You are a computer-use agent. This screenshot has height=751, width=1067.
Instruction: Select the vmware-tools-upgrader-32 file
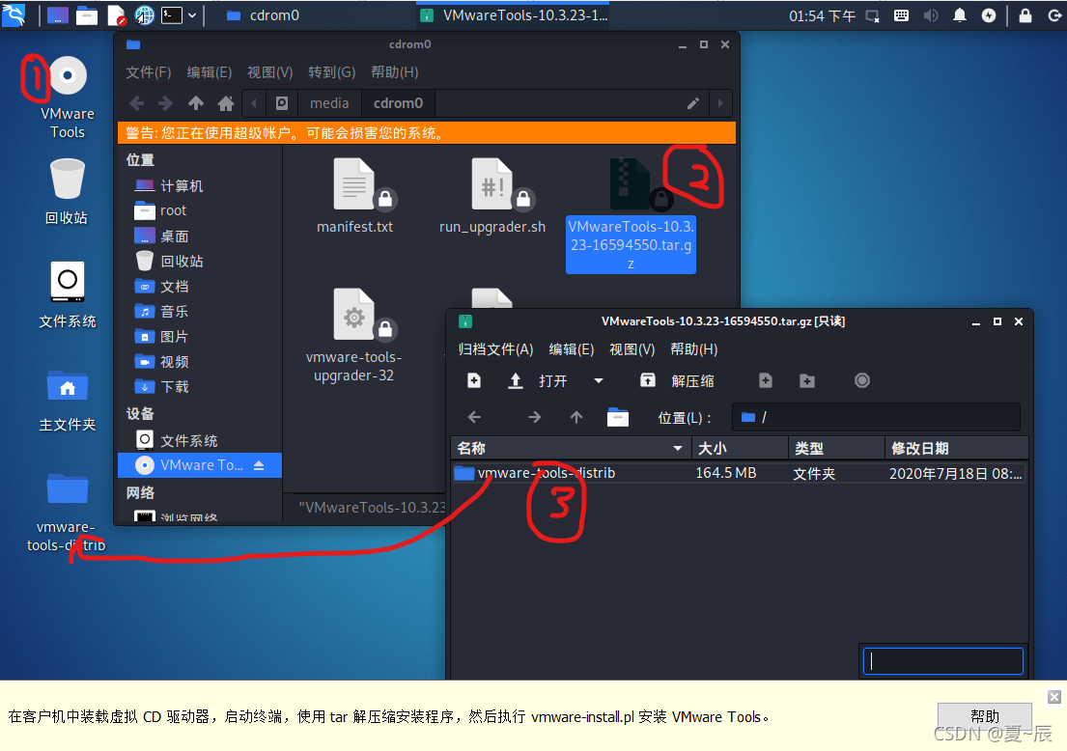(353, 336)
